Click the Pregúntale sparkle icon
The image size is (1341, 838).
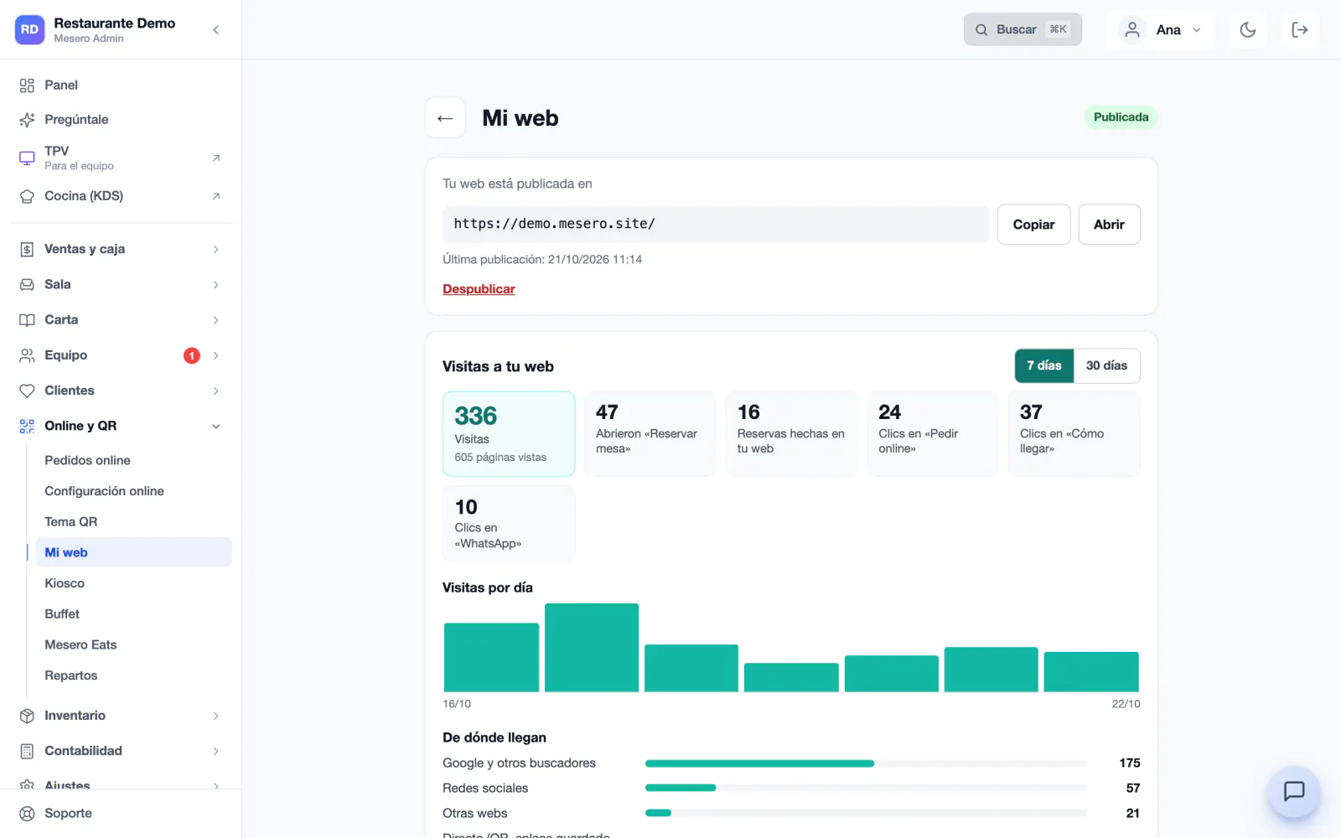27,120
